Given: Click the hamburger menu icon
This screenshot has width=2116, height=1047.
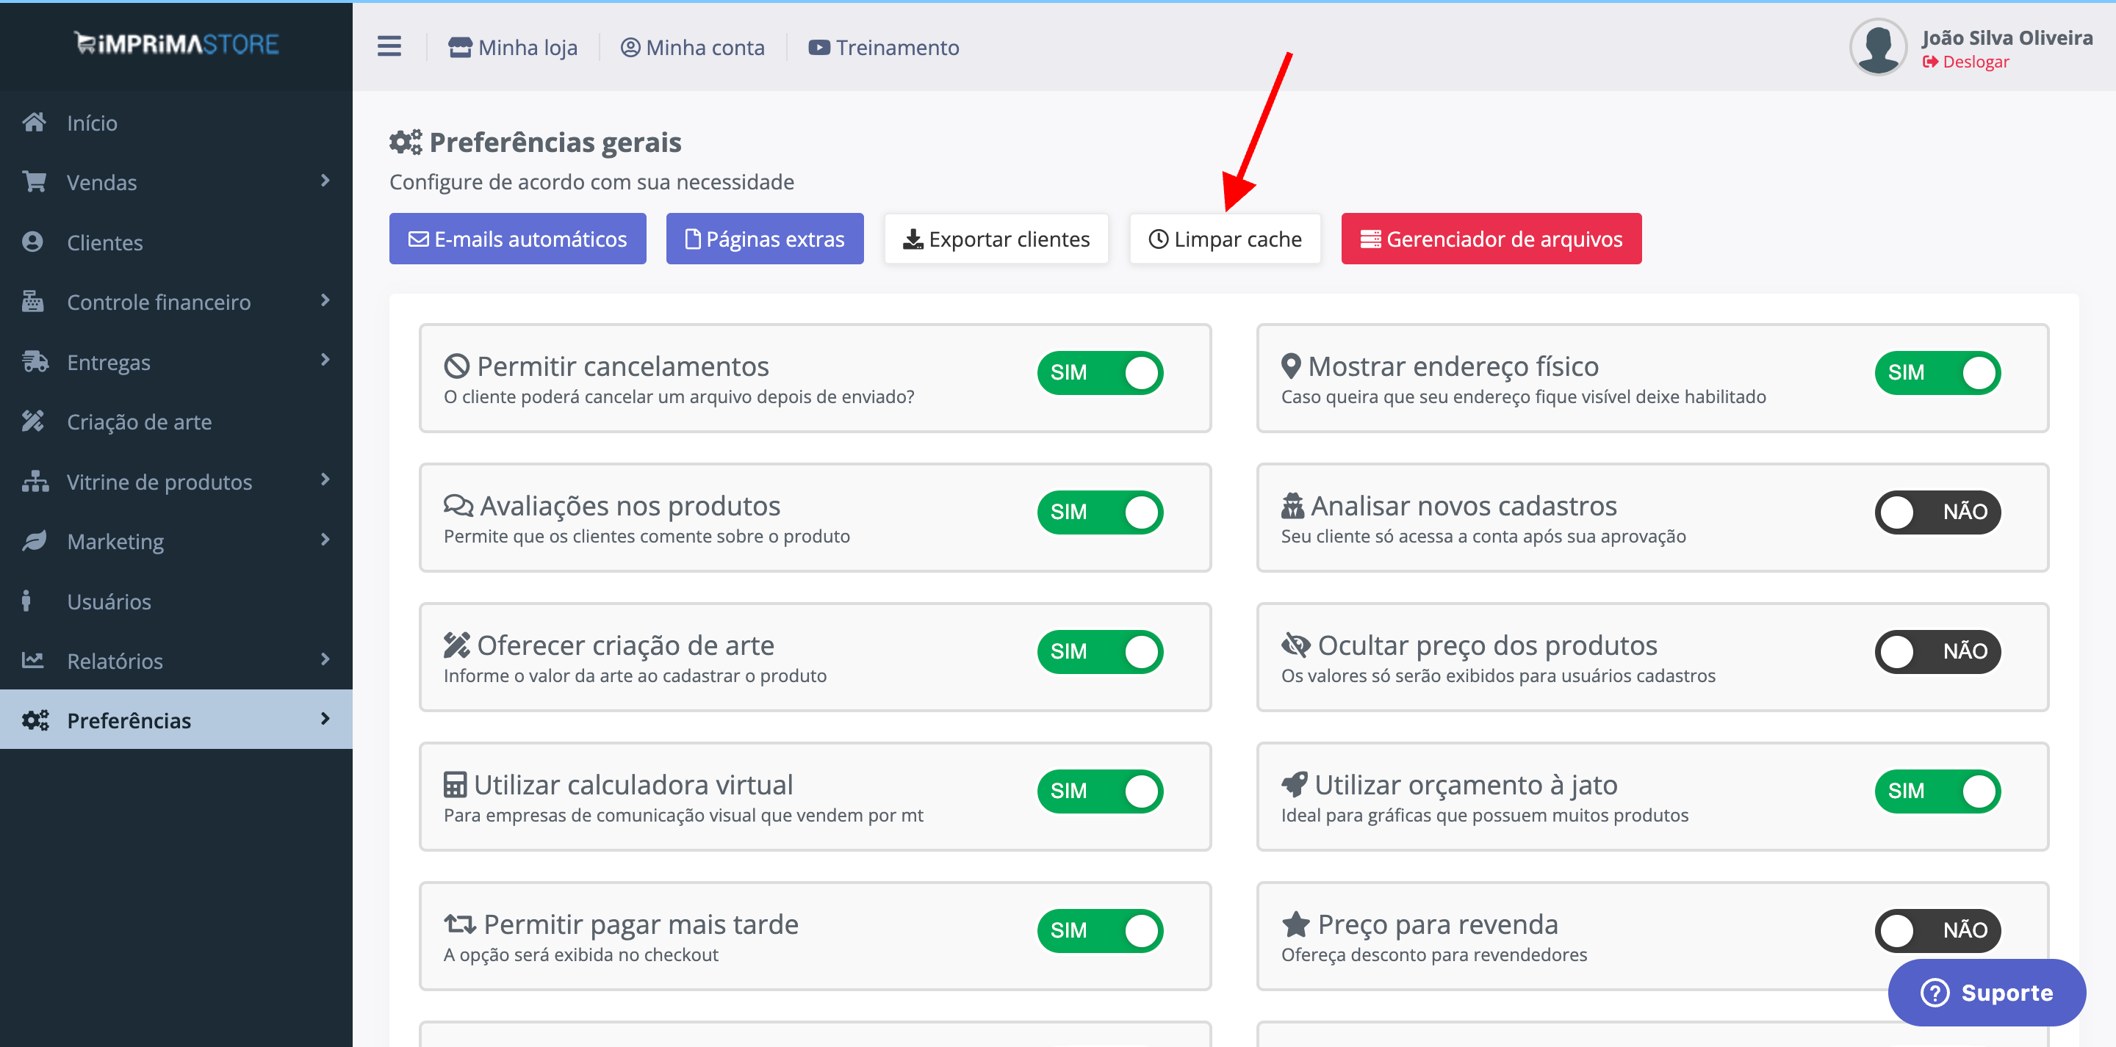Looking at the screenshot, I should (389, 47).
